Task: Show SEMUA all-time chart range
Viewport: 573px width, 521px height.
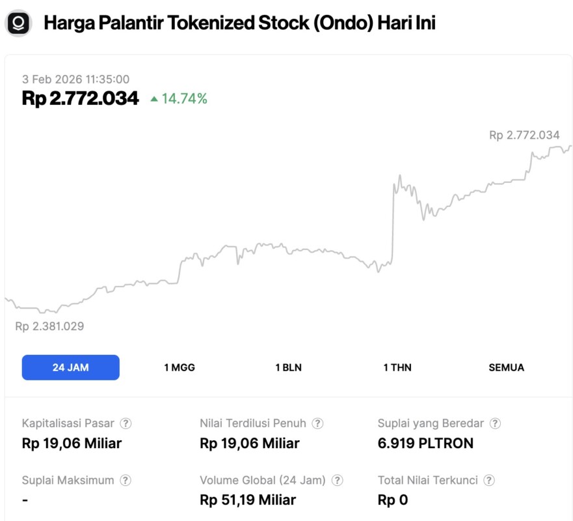Action: tap(506, 367)
